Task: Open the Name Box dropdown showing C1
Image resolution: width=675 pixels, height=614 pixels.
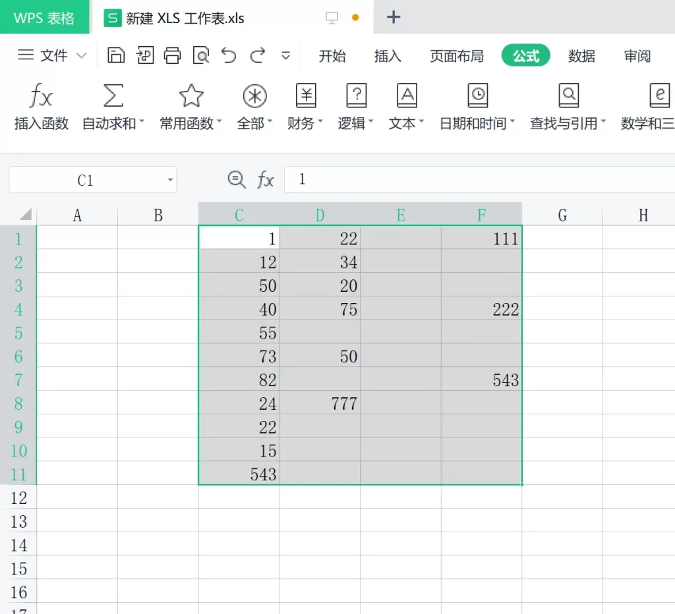Action: click(169, 180)
